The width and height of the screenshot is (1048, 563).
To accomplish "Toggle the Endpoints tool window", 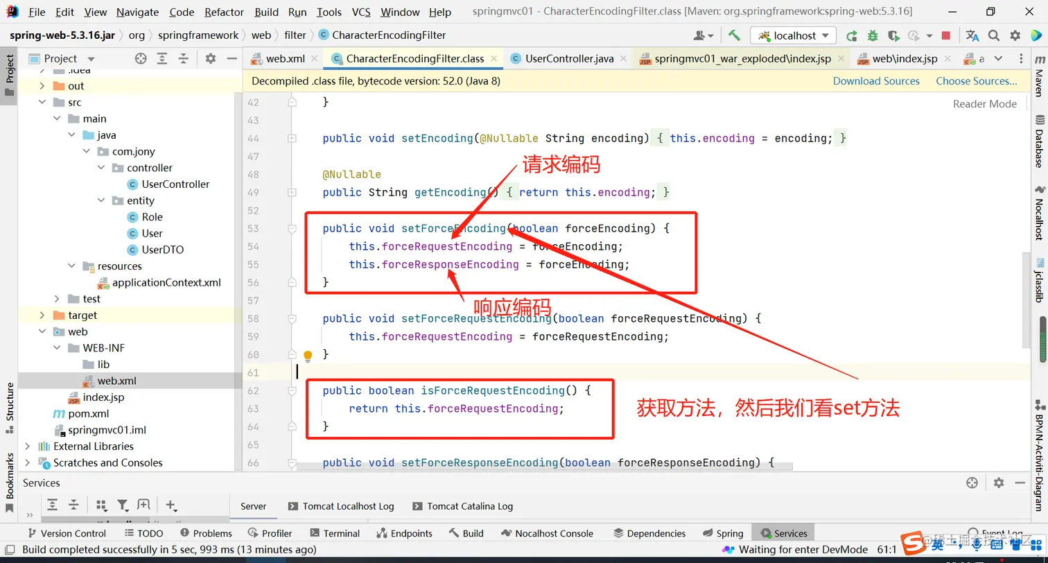I will click(404, 533).
